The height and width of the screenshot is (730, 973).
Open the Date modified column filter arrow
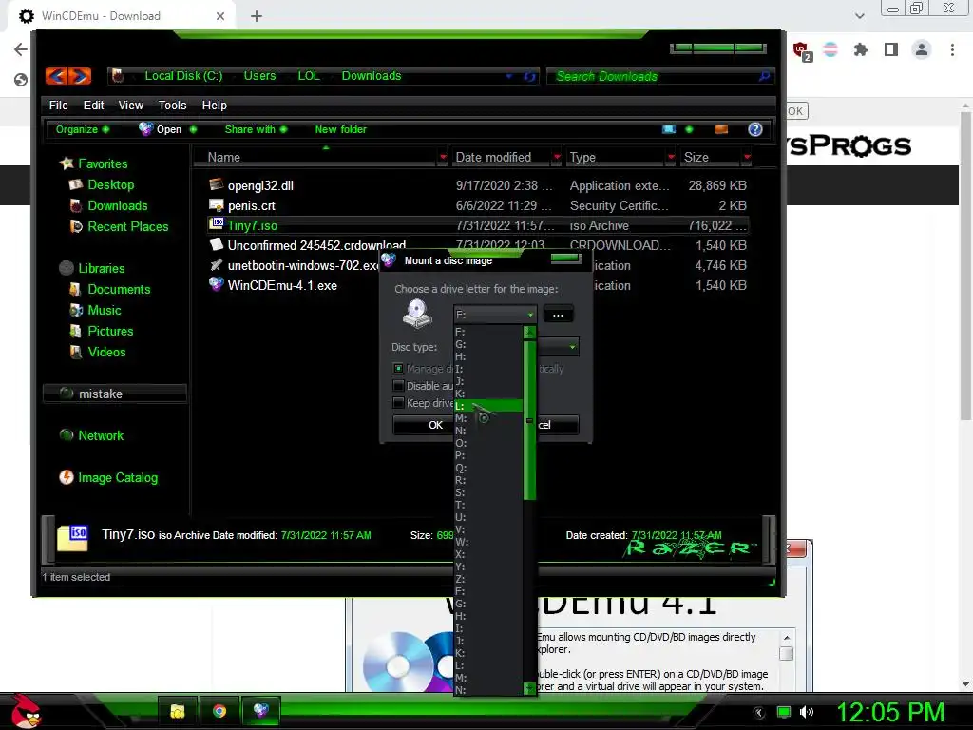[x=557, y=157]
